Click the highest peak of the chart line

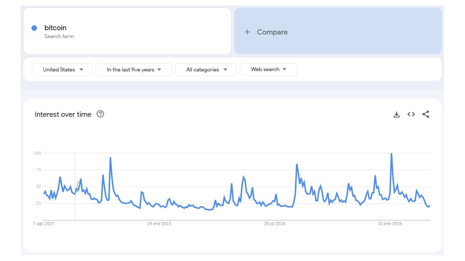tap(391, 154)
